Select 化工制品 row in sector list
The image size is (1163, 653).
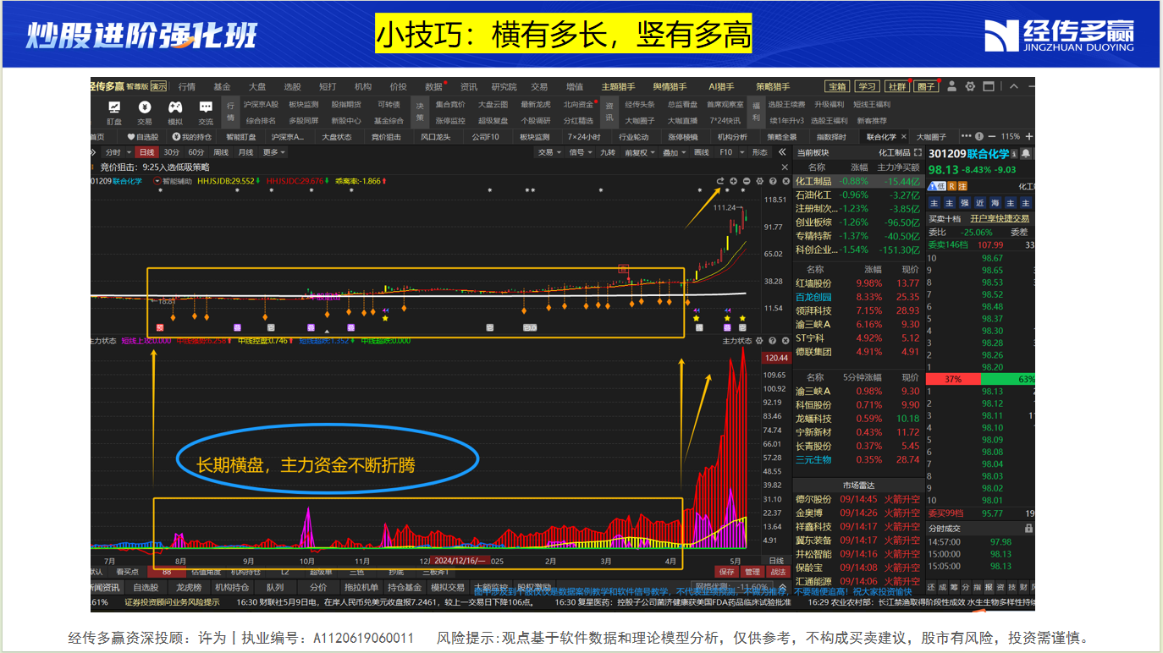pos(857,181)
